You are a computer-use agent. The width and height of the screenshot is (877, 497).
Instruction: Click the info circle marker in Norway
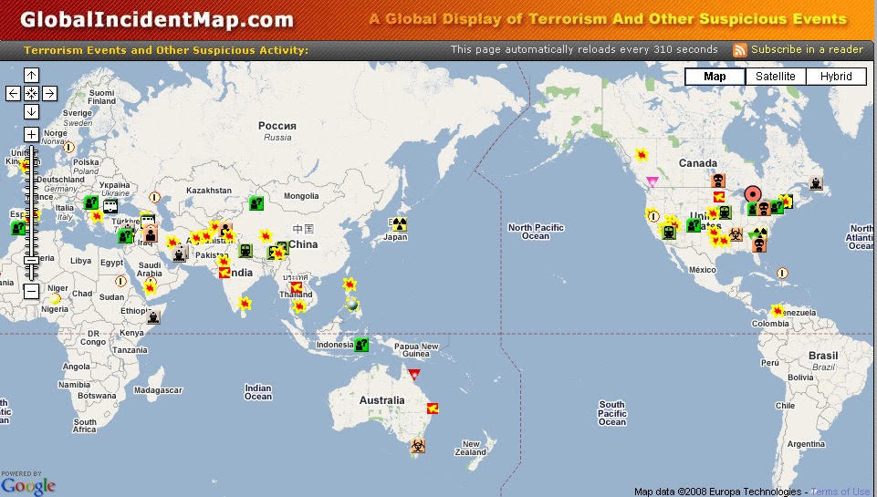pyautogui.click(x=68, y=148)
